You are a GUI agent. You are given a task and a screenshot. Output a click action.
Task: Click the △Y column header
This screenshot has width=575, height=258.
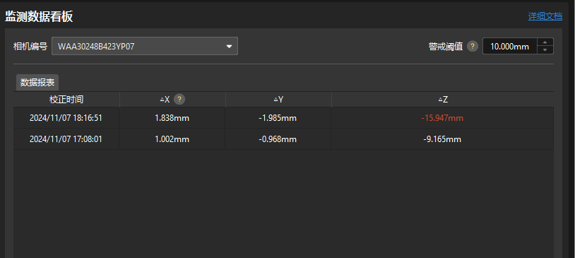coord(278,100)
